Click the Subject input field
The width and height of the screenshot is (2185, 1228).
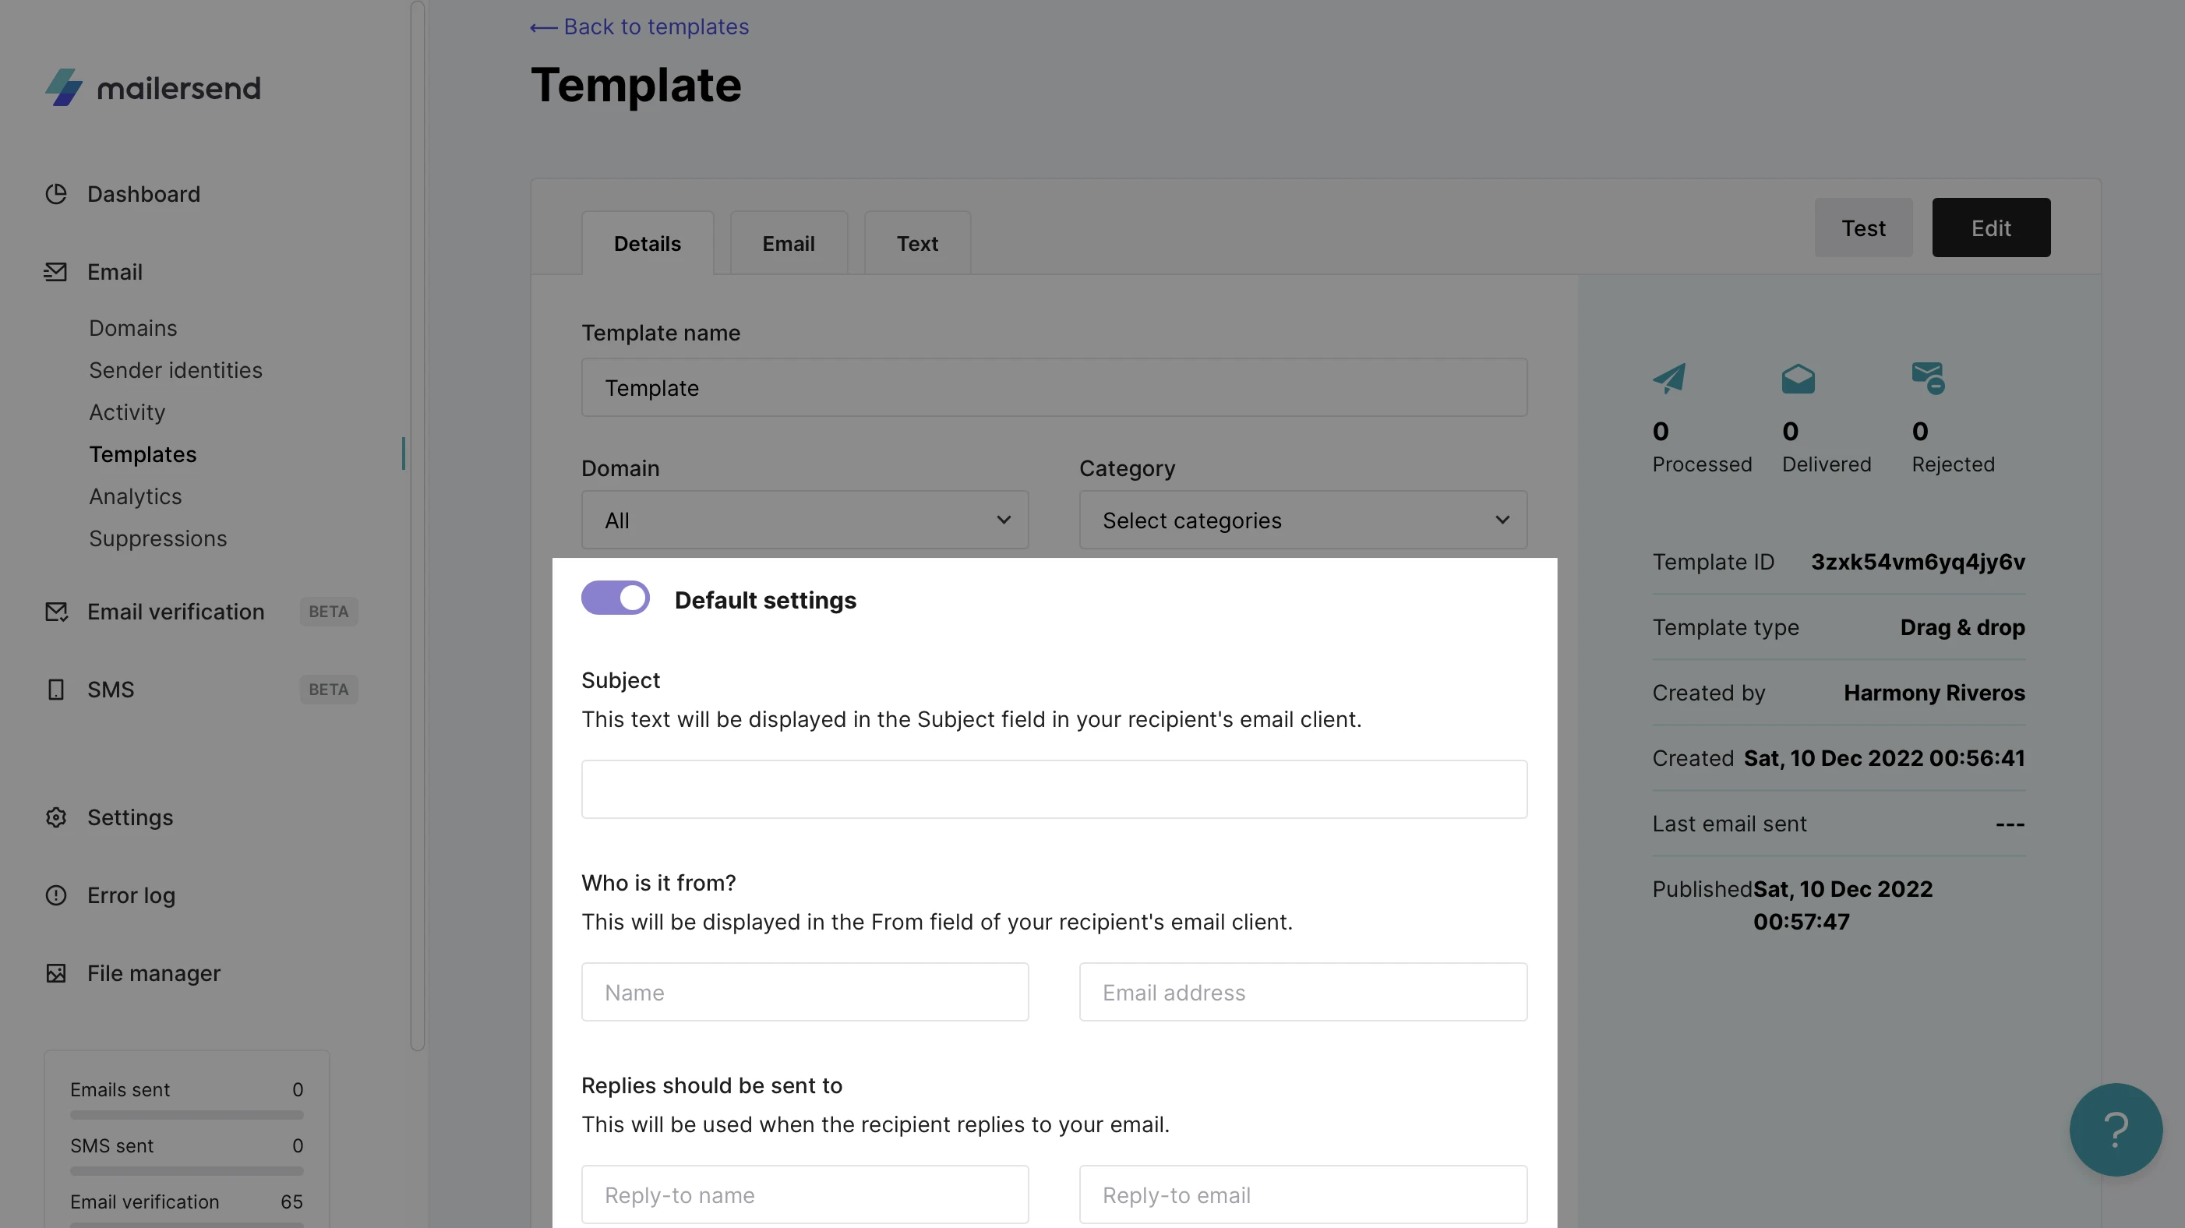pos(1054,789)
